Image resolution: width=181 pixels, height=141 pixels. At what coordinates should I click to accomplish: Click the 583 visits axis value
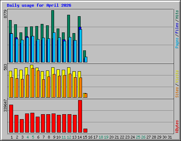(x=5, y=67)
